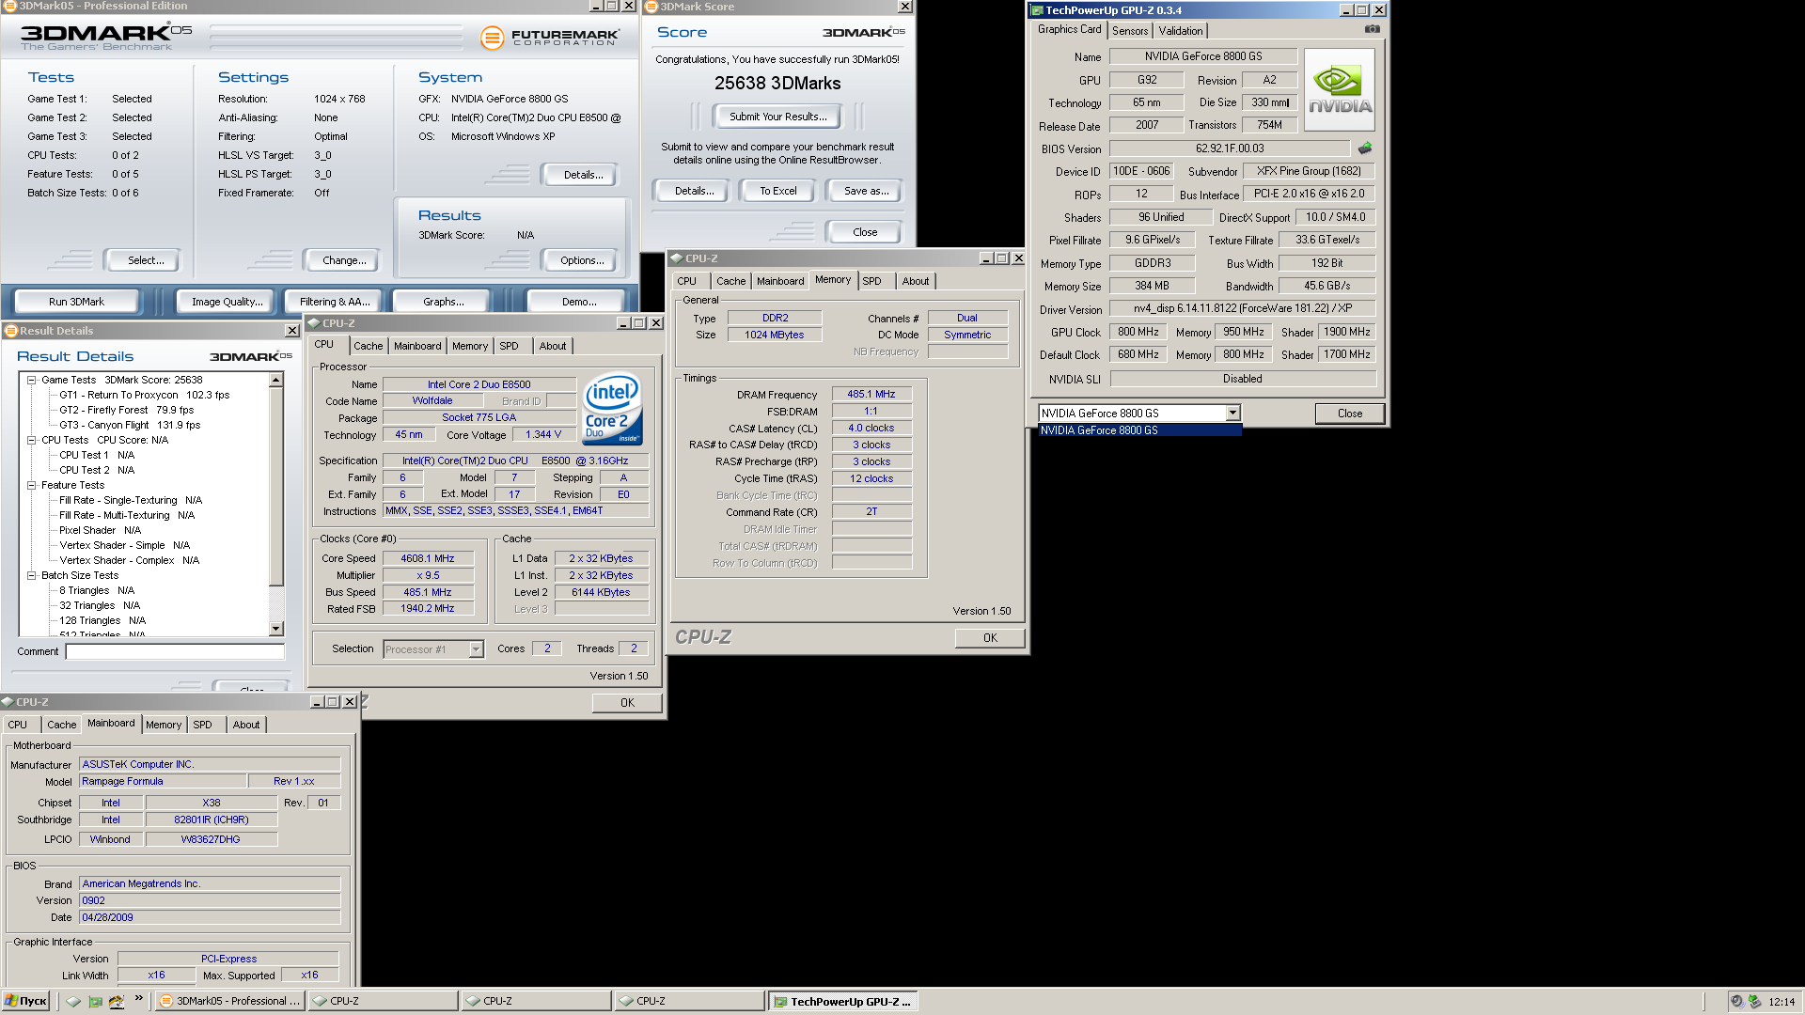The height and width of the screenshot is (1015, 1805).
Task: Click Result Details scrollbar down arrow
Action: click(x=276, y=629)
